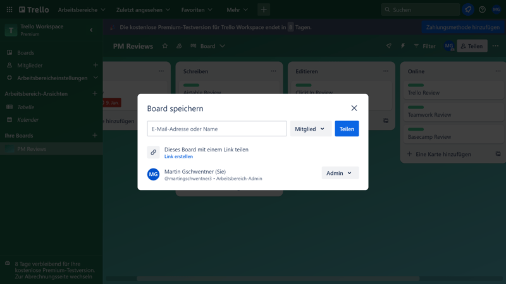Viewport: 506px width, 284px height.
Task: Open the Online list options menu
Action: click(498, 71)
